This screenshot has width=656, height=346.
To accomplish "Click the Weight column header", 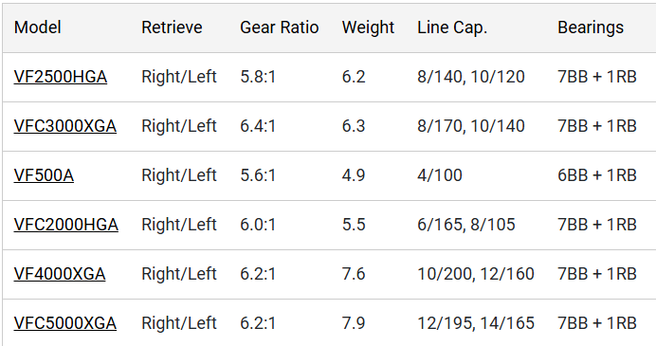I will [x=368, y=27].
